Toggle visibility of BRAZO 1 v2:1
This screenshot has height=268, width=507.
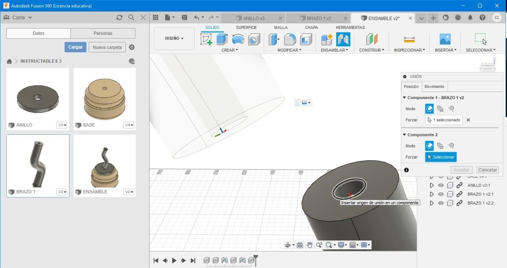coord(441,194)
